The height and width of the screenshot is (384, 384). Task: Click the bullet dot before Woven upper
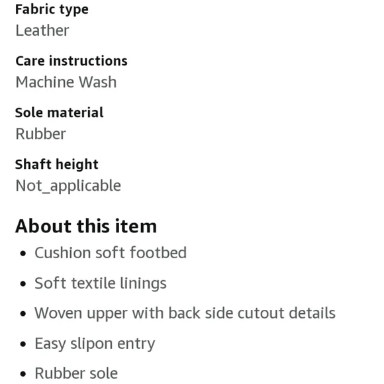[23, 314]
